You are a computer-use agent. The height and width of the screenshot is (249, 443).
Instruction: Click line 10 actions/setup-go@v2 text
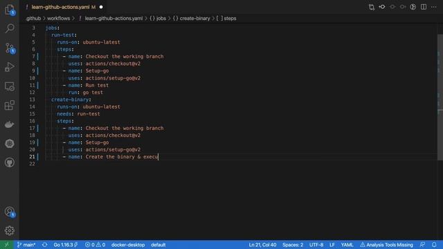tap(113, 78)
